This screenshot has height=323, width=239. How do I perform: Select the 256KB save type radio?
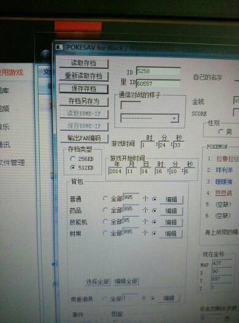(x=72, y=158)
